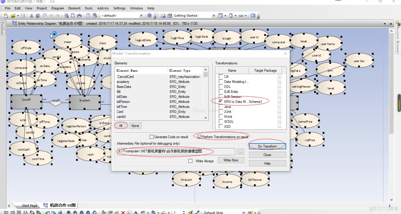Expand toolbar options arrow after Help icon
This screenshot has height=214, width=401.
pos(155,17)
